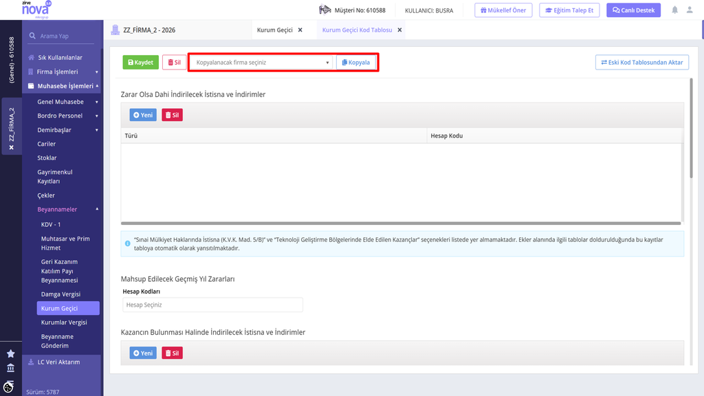
Task: Click the green Kaydet button
Action: click(140, 63)
